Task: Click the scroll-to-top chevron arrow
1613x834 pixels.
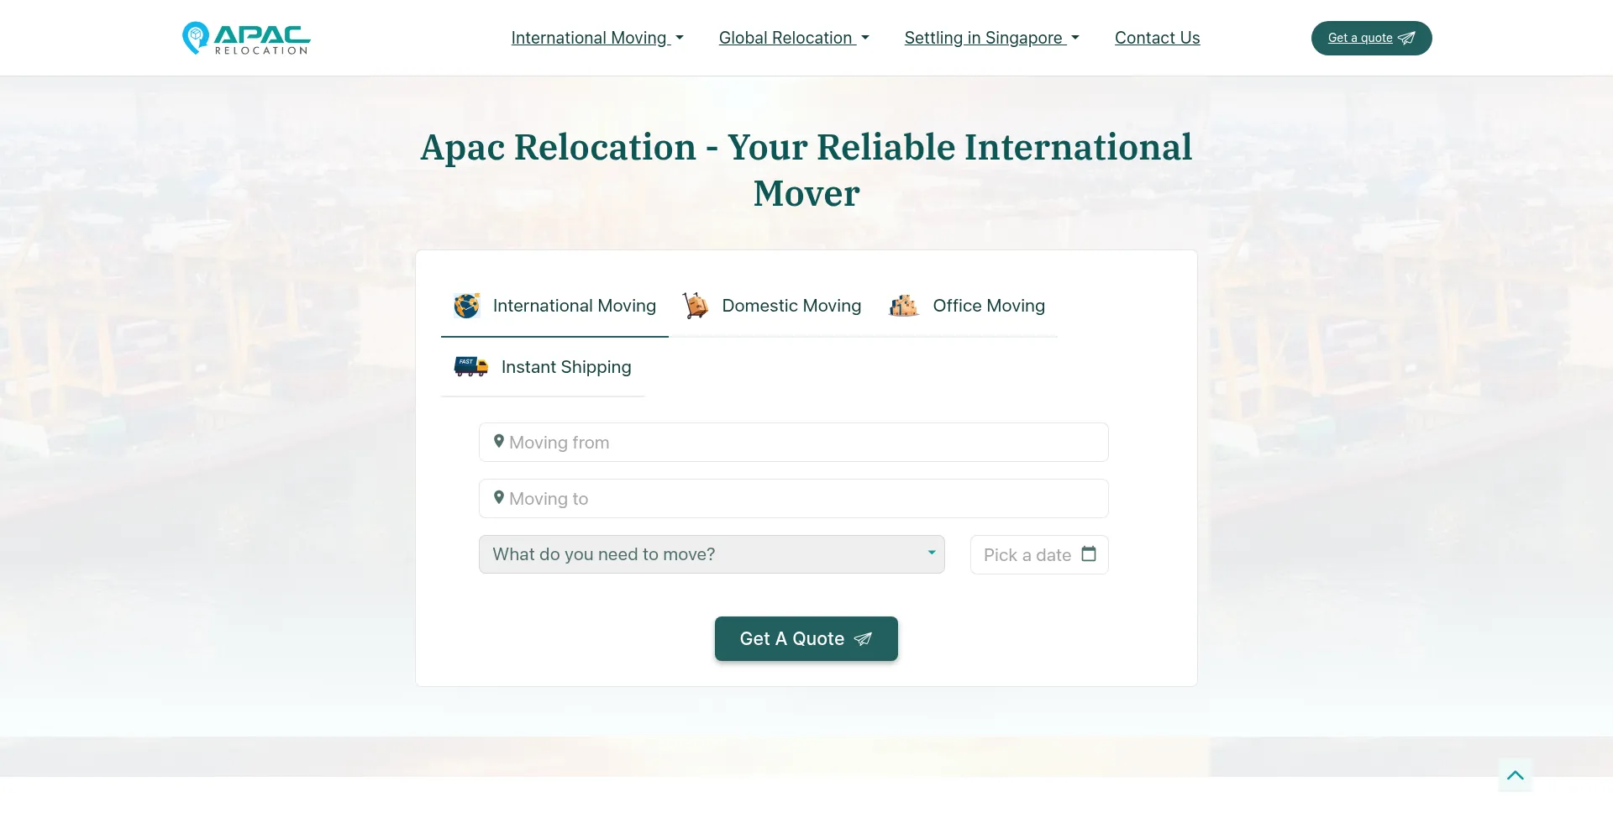Action: click(1515, 775)
